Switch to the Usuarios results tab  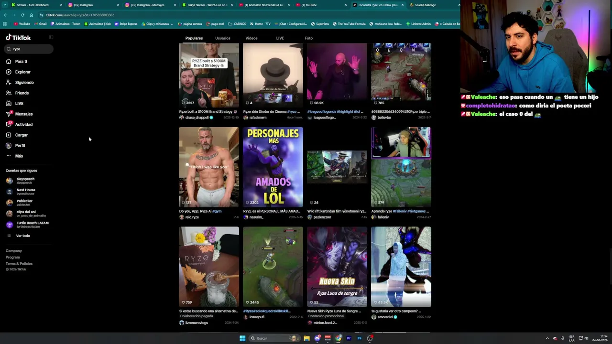(223, 38)
